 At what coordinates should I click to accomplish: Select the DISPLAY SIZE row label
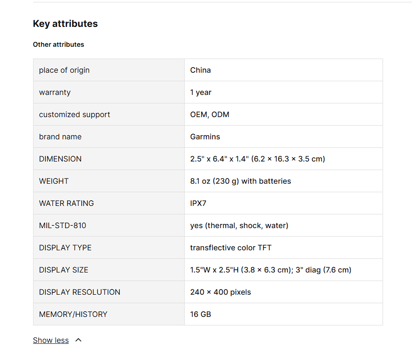pyautogui.click(x=64, y=270)
